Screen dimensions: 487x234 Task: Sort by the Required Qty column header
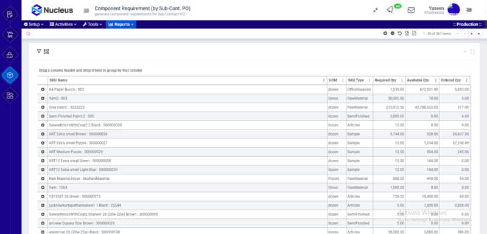[385, 80]
